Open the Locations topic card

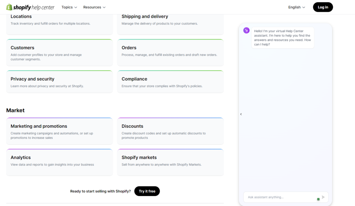(59, 24)
